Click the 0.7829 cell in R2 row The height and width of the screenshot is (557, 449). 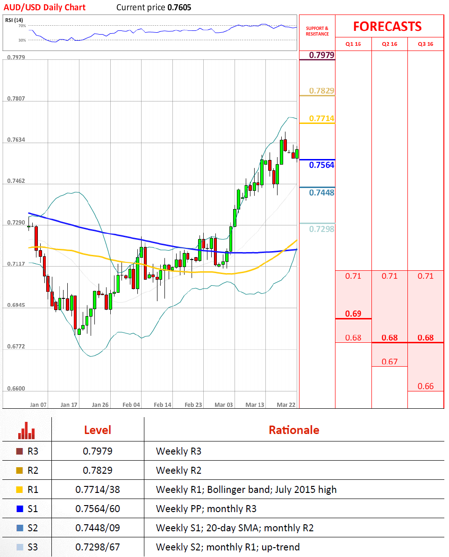[x=98, y=470]
